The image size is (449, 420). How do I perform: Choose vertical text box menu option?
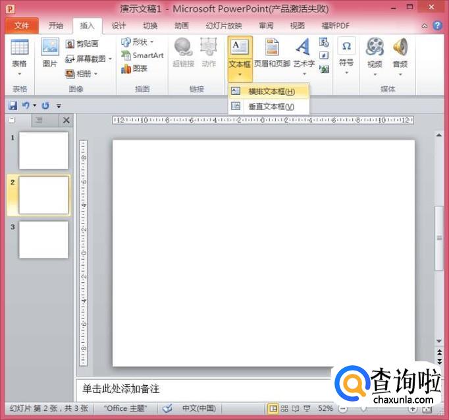pos(271,106)
